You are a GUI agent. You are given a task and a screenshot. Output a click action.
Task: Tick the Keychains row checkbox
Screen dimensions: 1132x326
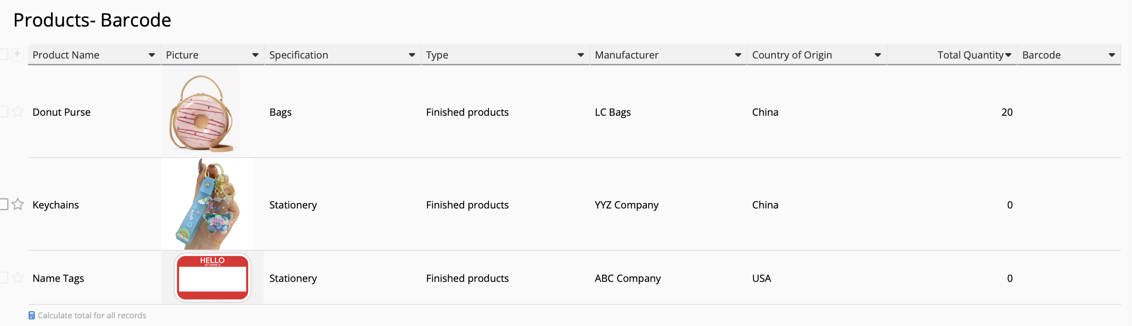[4, 204]
